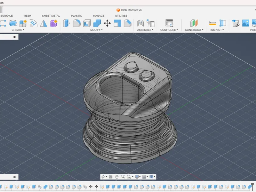Select the Offset Plane construct icon

point(194,23)
